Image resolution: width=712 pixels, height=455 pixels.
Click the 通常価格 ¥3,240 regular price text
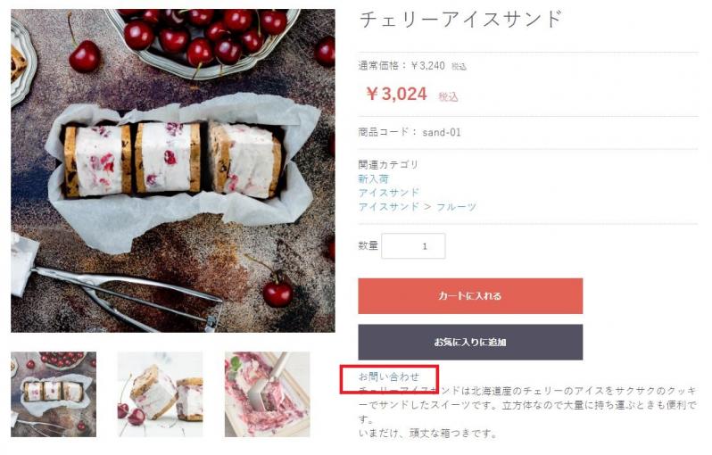coord(402,66)
